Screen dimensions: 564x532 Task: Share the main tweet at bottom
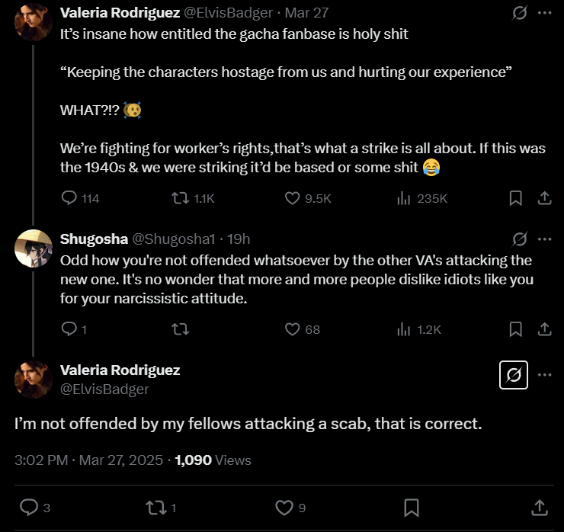click(540, 508)
